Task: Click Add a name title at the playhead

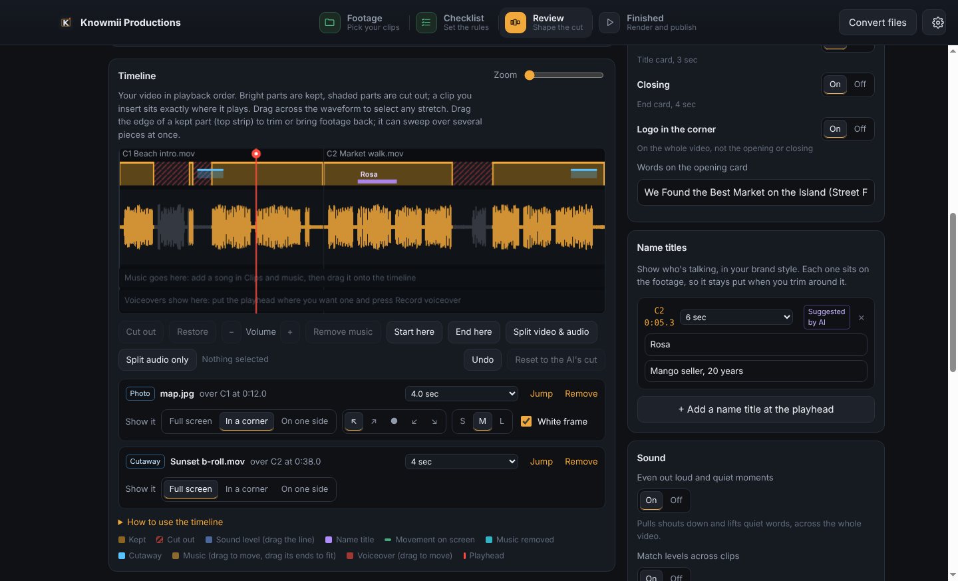Action: coord(756,409)
